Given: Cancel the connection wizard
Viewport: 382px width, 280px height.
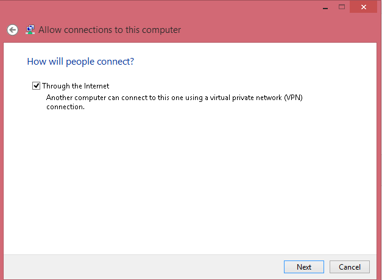Looking at the screenshot, I should [350, 267].
